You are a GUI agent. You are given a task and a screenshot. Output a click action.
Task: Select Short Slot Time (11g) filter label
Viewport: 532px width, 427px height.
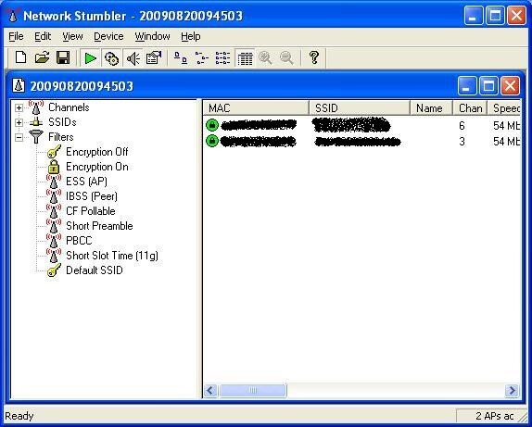click(112, 256)
